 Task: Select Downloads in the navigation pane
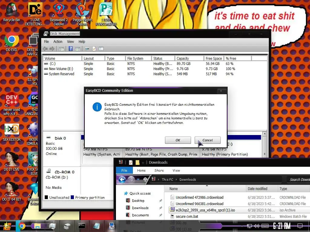coord(140,208)
